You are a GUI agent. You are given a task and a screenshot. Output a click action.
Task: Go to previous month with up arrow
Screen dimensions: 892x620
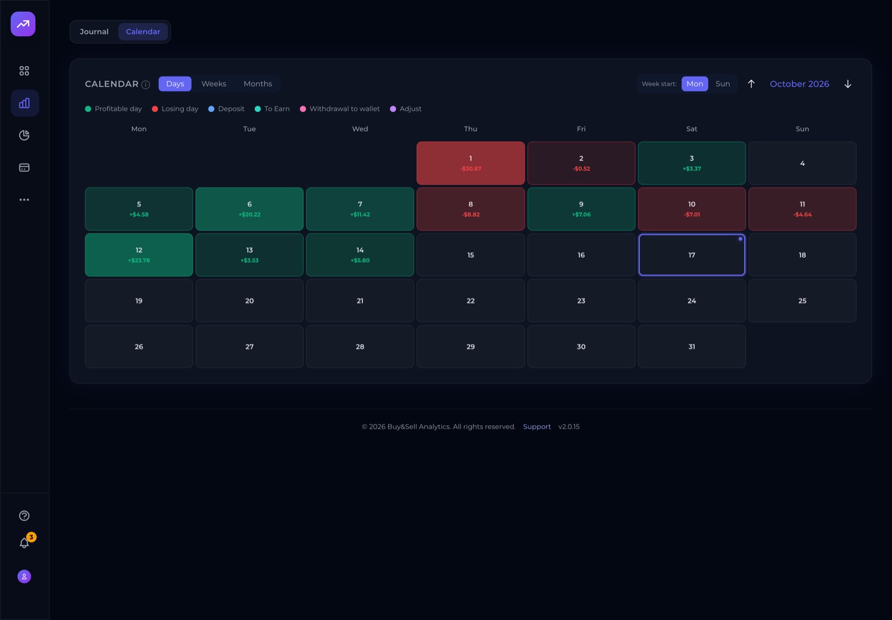pyautogui.click(x=751, y=84)
